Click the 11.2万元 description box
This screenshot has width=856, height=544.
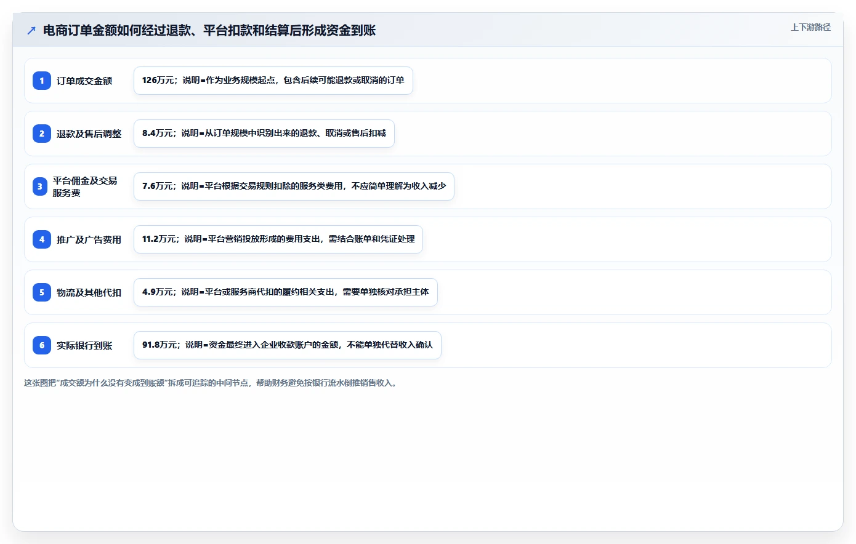[278, 239]
